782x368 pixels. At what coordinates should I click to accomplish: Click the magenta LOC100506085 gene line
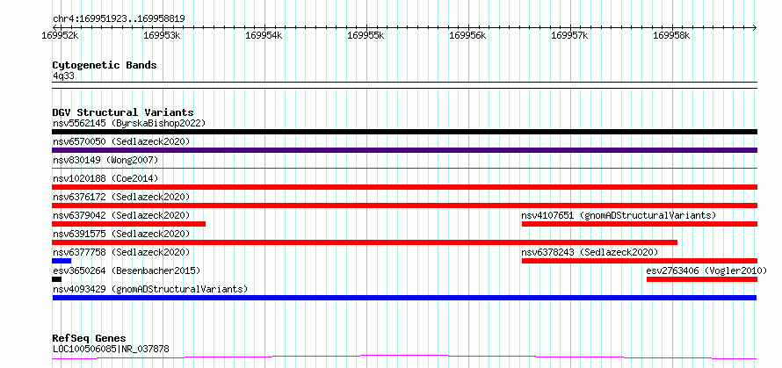[x=404, y=357]
